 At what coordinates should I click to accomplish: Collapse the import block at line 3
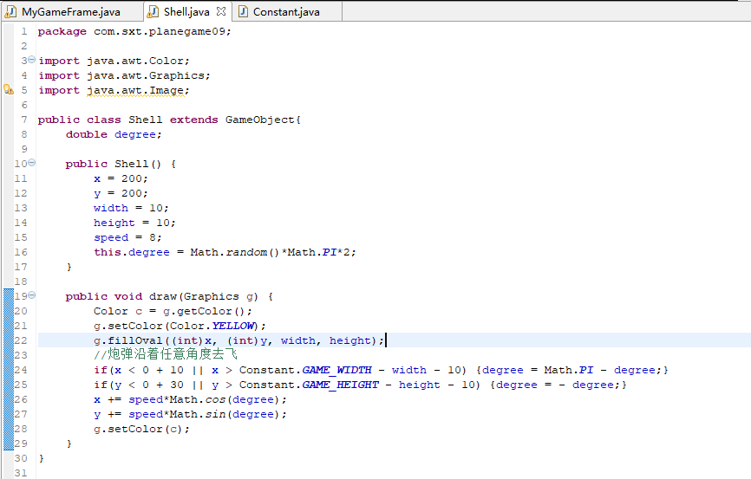tap(31, 60)
